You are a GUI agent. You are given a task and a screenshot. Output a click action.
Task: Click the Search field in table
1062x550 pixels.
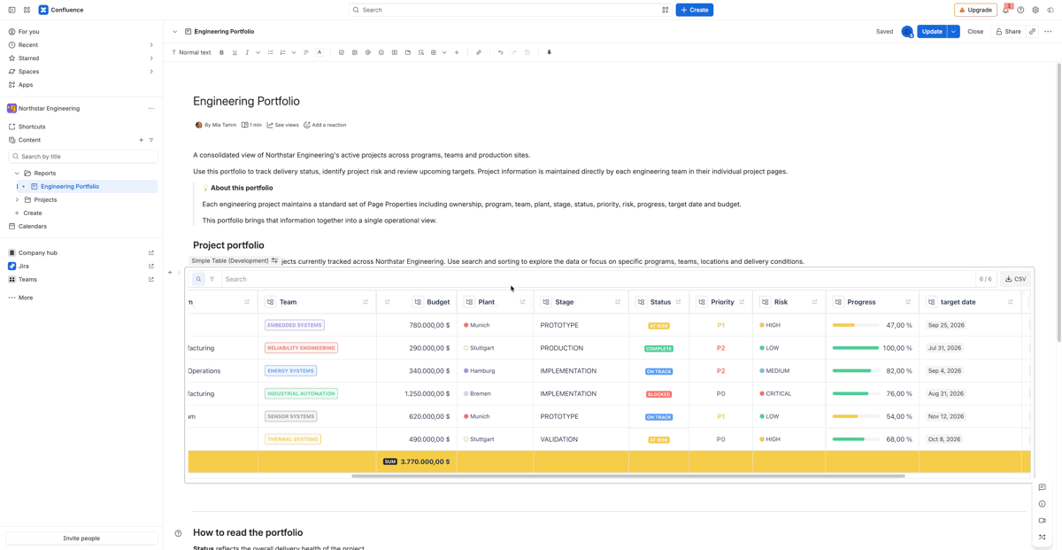pos(597,279)
